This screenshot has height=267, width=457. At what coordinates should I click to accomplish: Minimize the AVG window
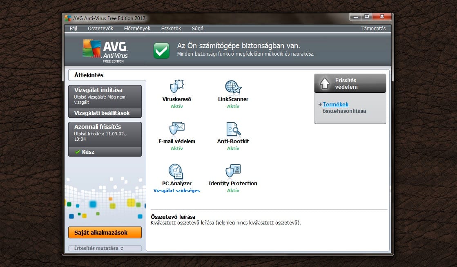coord(356,17)
